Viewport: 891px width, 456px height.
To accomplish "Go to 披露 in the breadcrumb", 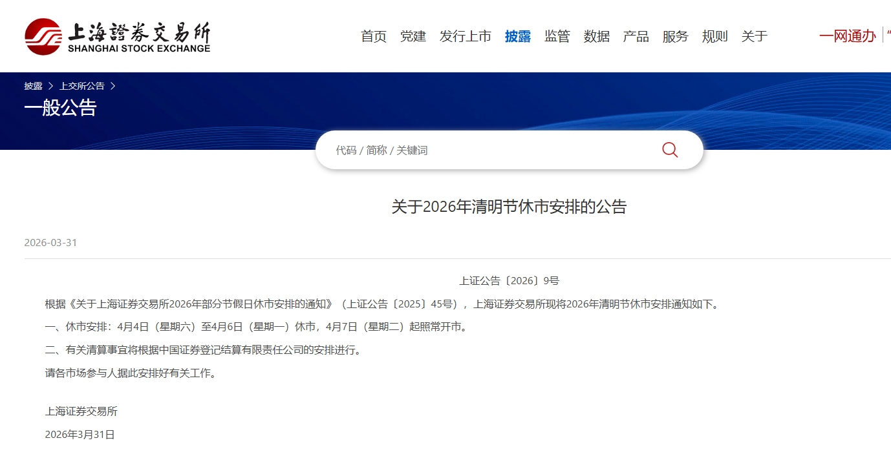I will tap(34, 86).
